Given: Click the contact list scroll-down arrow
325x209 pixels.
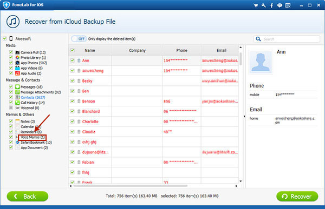Looking at the screenshot, I should click(x=240, y=181).
